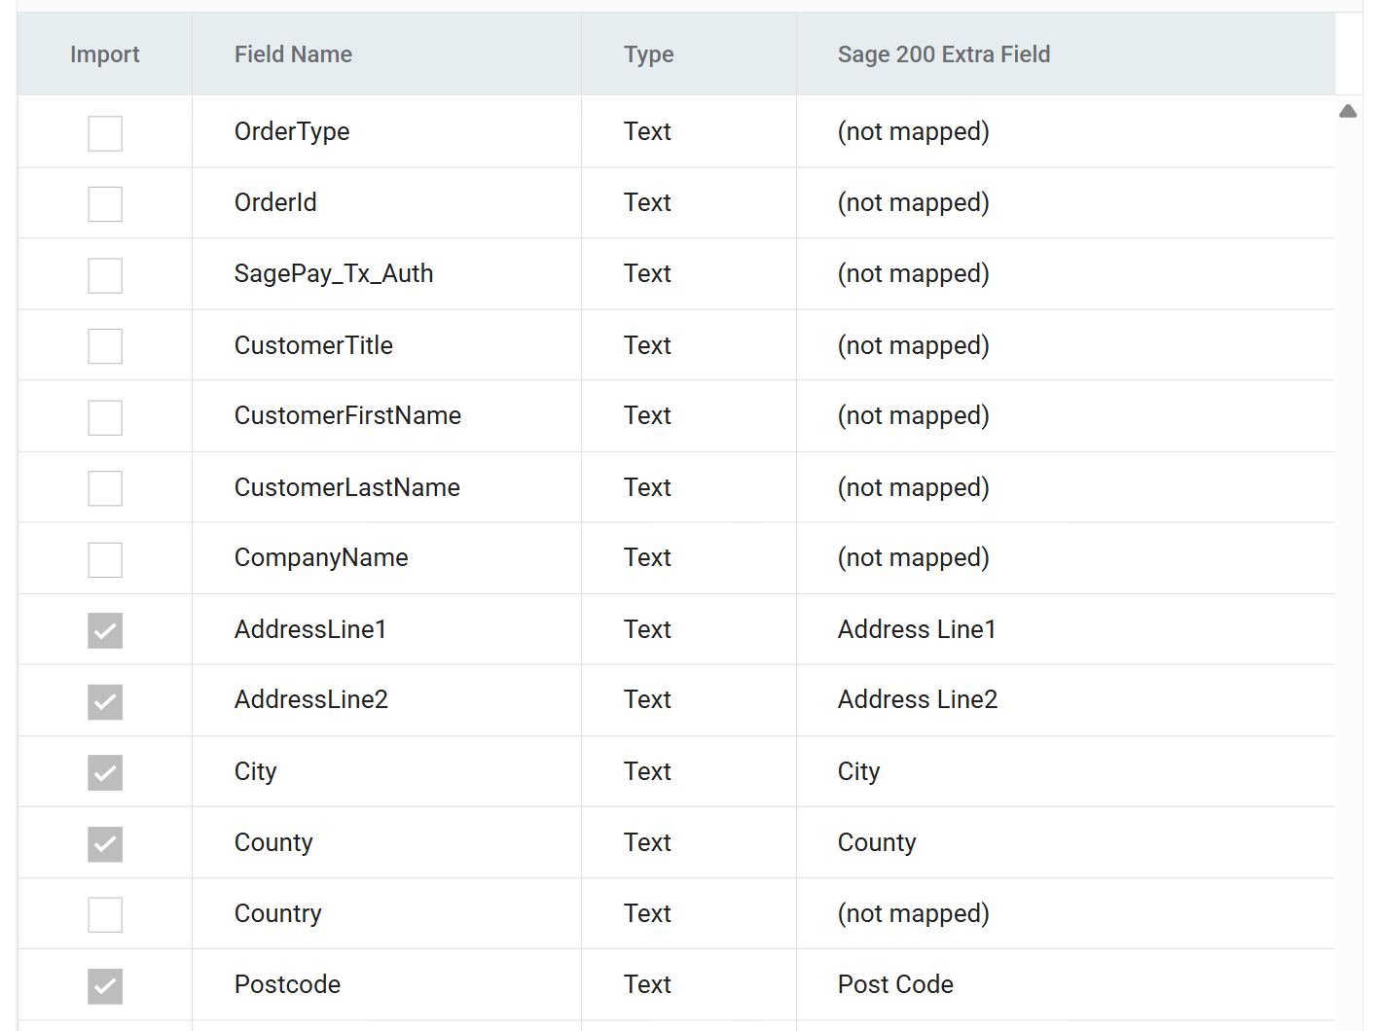Open OrderId's Sage 200 mapping cell

click(x=1065, y=202)
